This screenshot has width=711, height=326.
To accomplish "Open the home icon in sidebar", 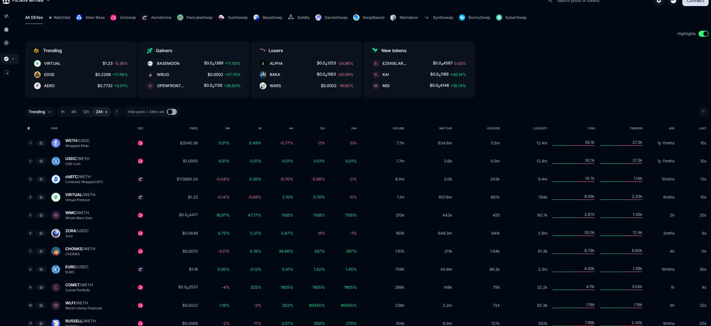I will pos(6,30).
